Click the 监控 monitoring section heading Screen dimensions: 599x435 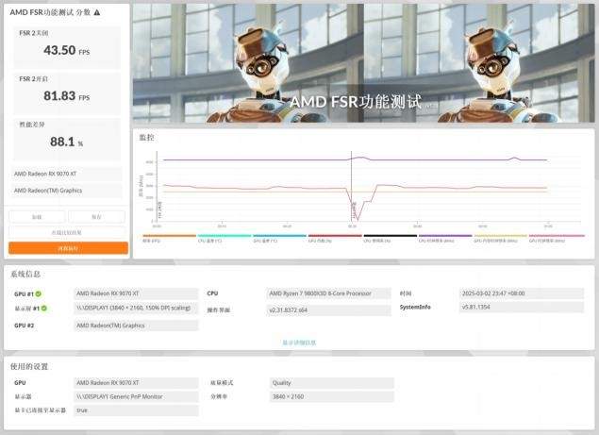[x=147, y=137]
